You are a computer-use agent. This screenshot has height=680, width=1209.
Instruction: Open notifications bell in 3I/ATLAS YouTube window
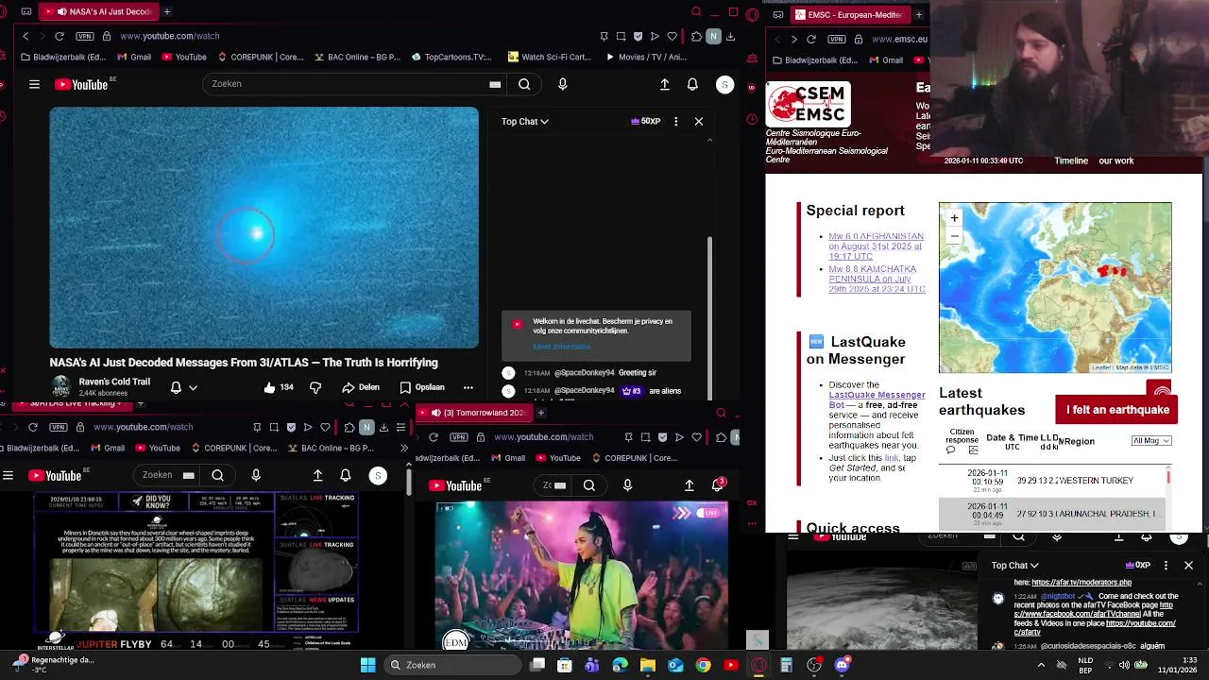(x=346, y=475)
